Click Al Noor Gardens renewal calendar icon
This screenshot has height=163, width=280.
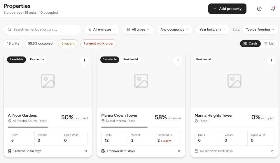10,151
